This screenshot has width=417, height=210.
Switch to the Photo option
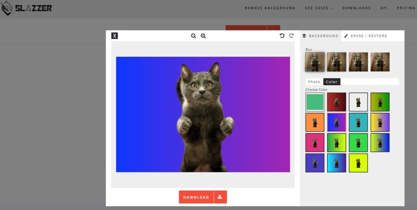pyautogui.click(x=314, y=82)
